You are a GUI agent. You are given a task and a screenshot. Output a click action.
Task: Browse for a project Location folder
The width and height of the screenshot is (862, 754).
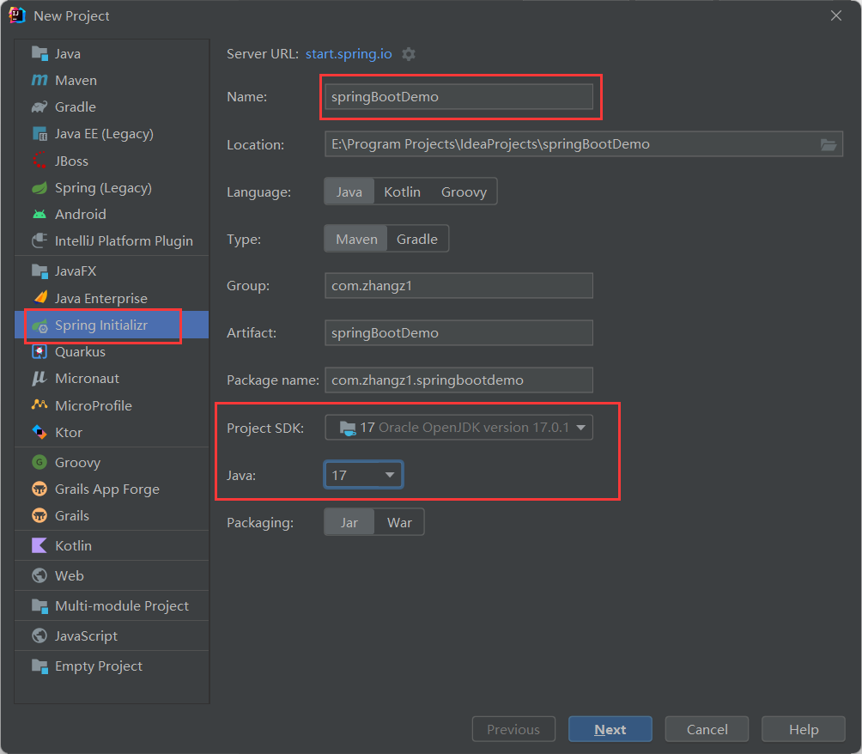(x=829, y=144)
